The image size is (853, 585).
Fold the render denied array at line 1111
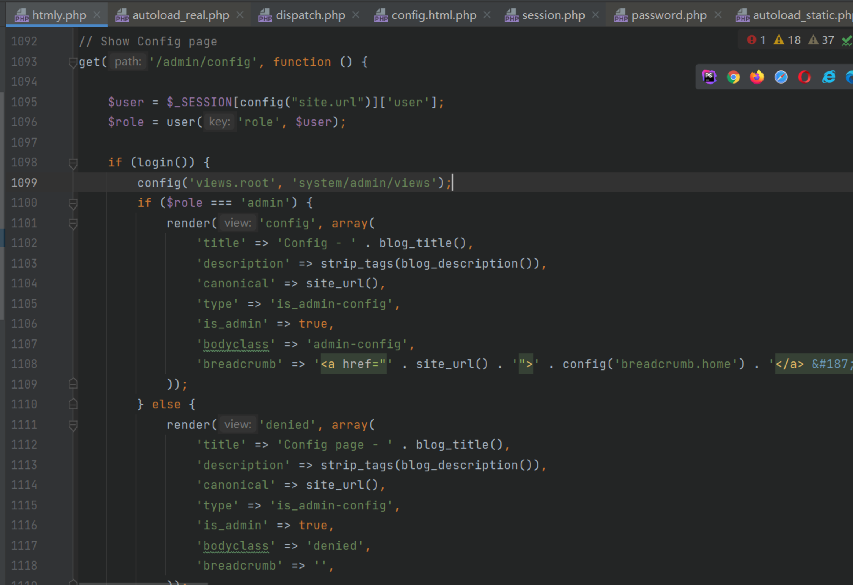73,425
